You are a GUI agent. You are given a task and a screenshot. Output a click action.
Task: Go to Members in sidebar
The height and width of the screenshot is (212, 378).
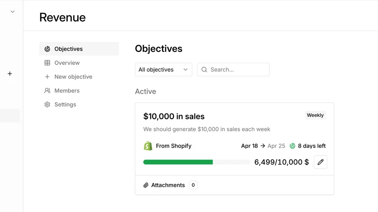coord(79,90)
